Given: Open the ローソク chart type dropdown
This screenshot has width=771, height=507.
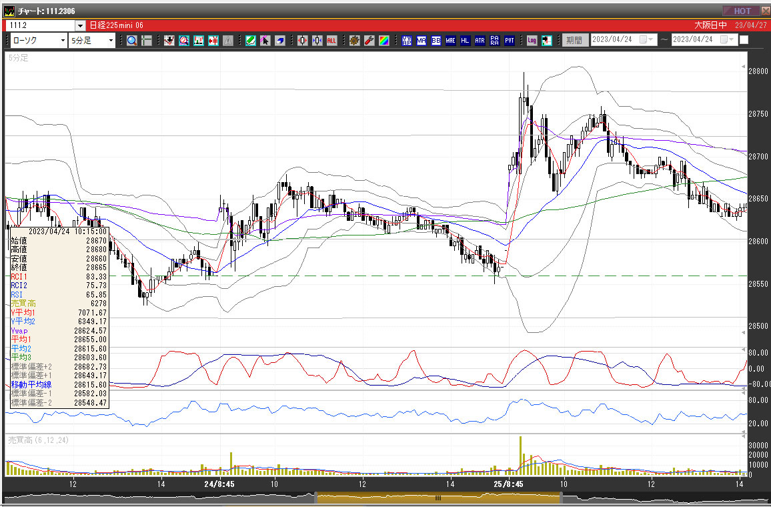Looking at the screenshot, I should pyautogui.click(x=63, y=40).
